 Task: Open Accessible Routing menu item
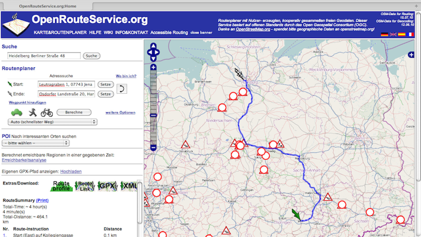pyautogui.click(x=169, y=33)
